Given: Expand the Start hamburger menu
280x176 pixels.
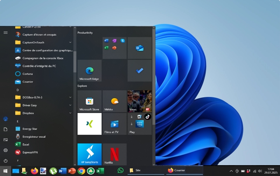Looking at the screenshot, I should click(5, 33).
